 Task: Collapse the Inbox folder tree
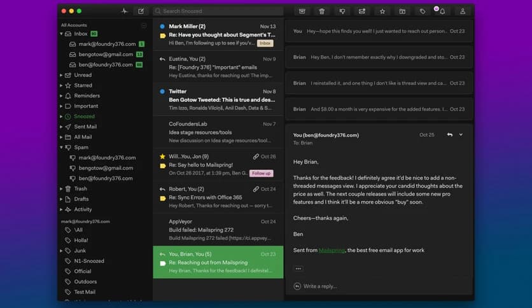point(62,34)
